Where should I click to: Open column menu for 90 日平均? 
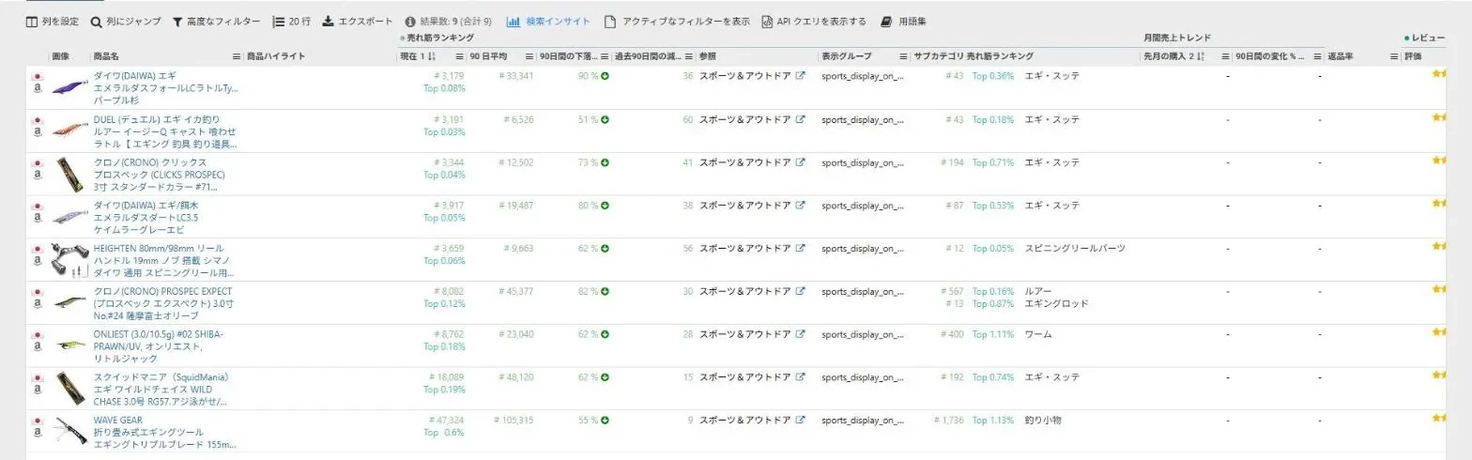pos(529,56)
